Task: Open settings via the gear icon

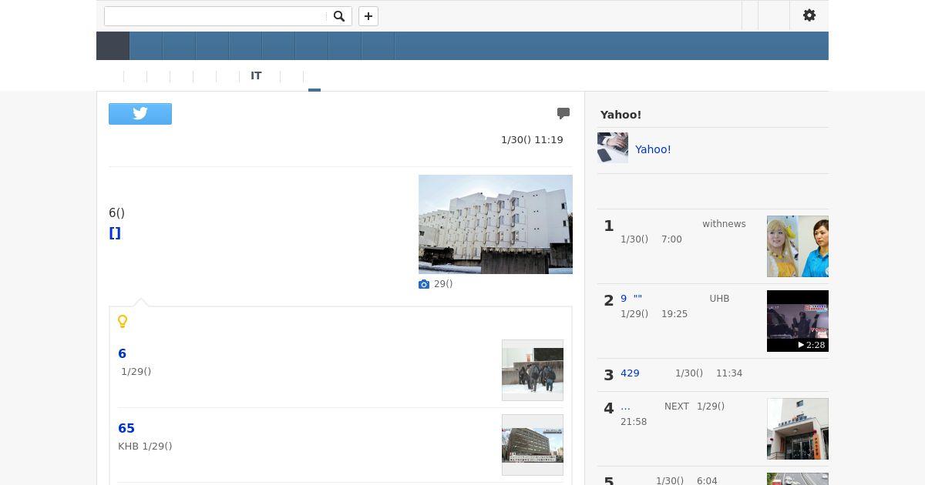Action: (809, 15)
